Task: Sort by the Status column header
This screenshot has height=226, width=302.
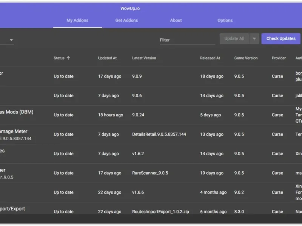Action: (59, 58)
